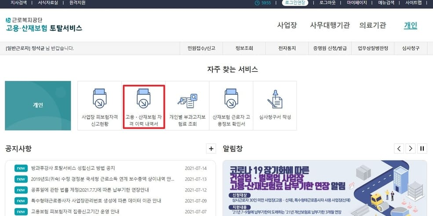433x216 pixels.
Task: Select the 개인 section tab
Action: (410, 25)
